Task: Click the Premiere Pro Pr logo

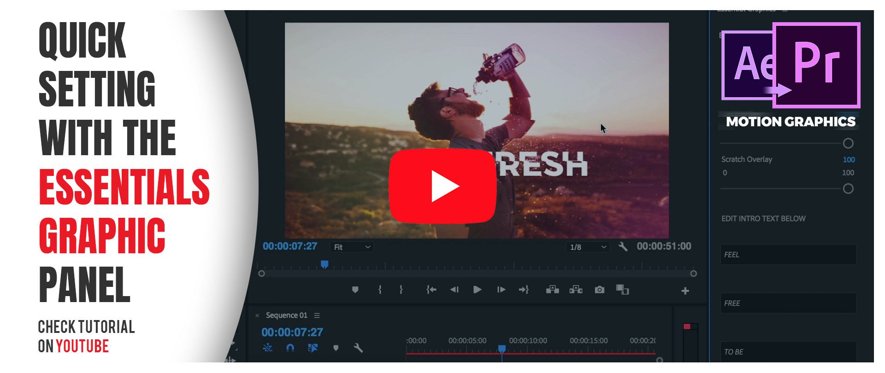Action: coord(816,64)
